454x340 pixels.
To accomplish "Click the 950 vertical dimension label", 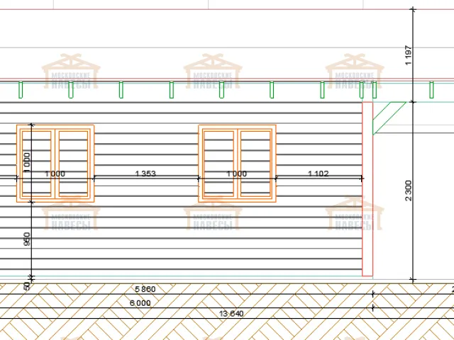I will tap(27, 239).
